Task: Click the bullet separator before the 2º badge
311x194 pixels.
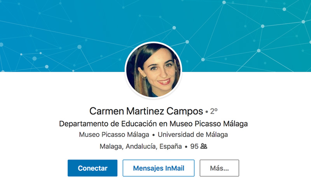Action: coord(207,112)
